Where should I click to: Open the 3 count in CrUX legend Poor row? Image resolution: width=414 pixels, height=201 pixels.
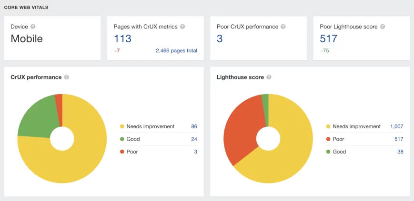coord(196,152)
